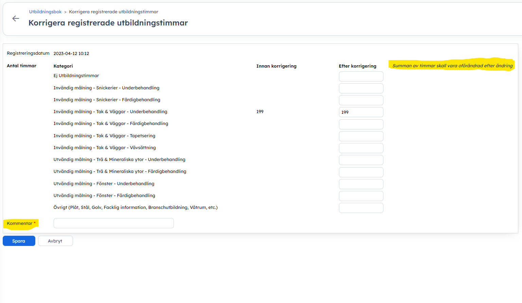Click the Kommentar required label
The height and width of the screenshot is (303, 522).
[x=20, y=224]
